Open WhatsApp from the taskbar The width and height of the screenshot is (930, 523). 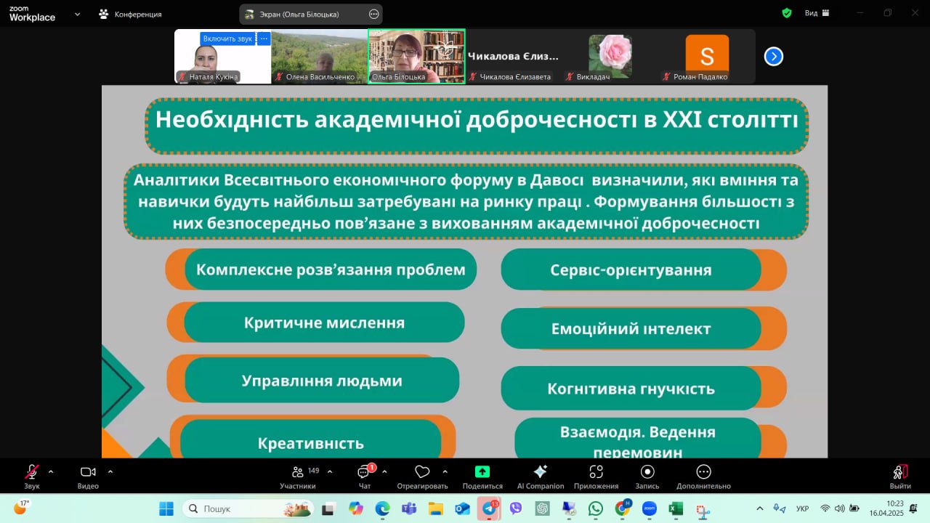[596, 508]
